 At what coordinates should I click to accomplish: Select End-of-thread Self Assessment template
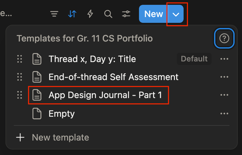coord(113,77)
